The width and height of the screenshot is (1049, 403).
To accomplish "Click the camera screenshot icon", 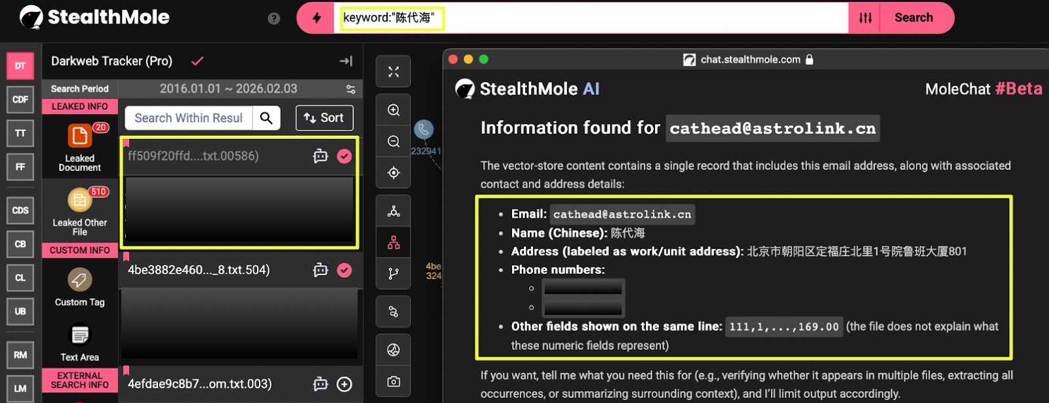I will coord(393,381).
